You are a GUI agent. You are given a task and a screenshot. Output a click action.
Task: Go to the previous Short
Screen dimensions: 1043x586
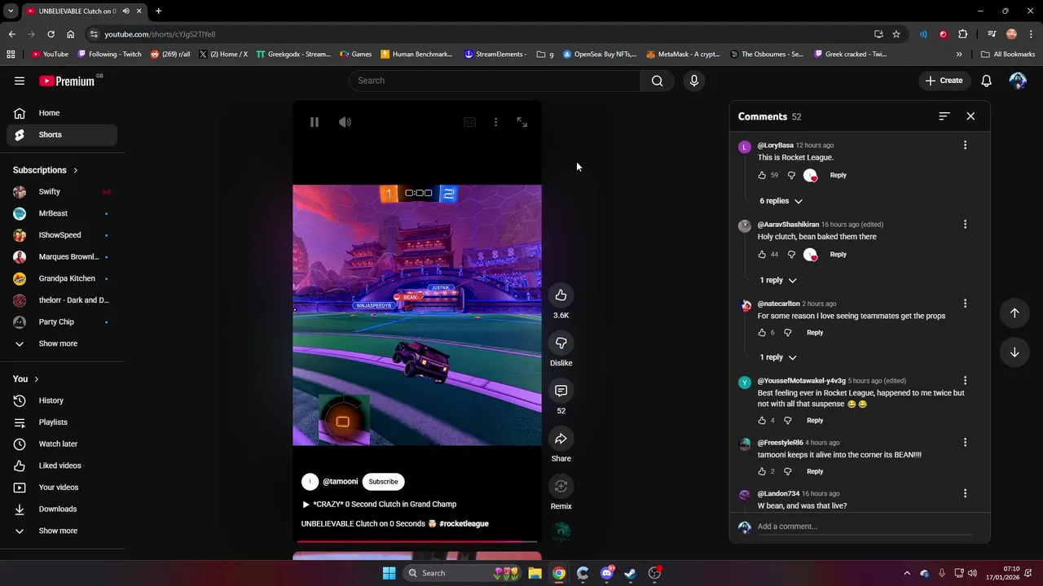1014,313
